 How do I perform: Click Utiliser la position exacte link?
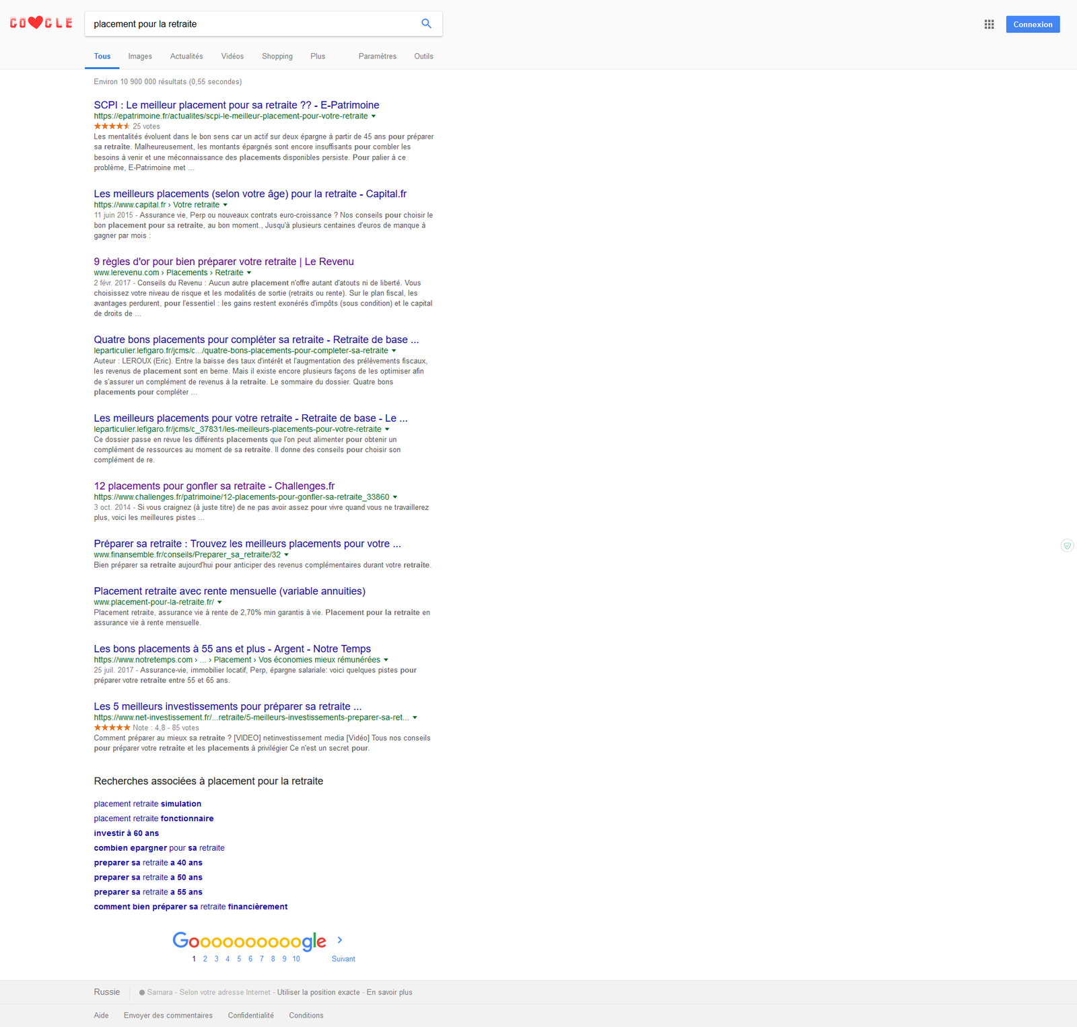(318, 993)
